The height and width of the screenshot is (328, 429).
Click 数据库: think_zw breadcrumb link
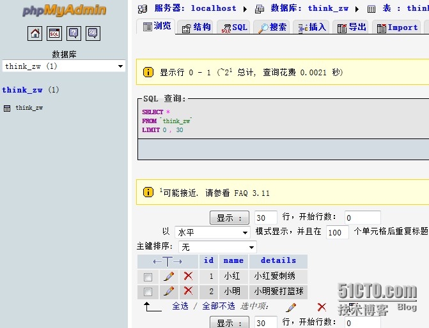[309, 8]
